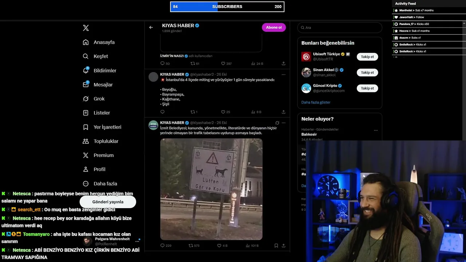Like the post with 4 B likes
The width and height of the screenshot is (466, 262).
pyautogui.click(x=222, y=246)
